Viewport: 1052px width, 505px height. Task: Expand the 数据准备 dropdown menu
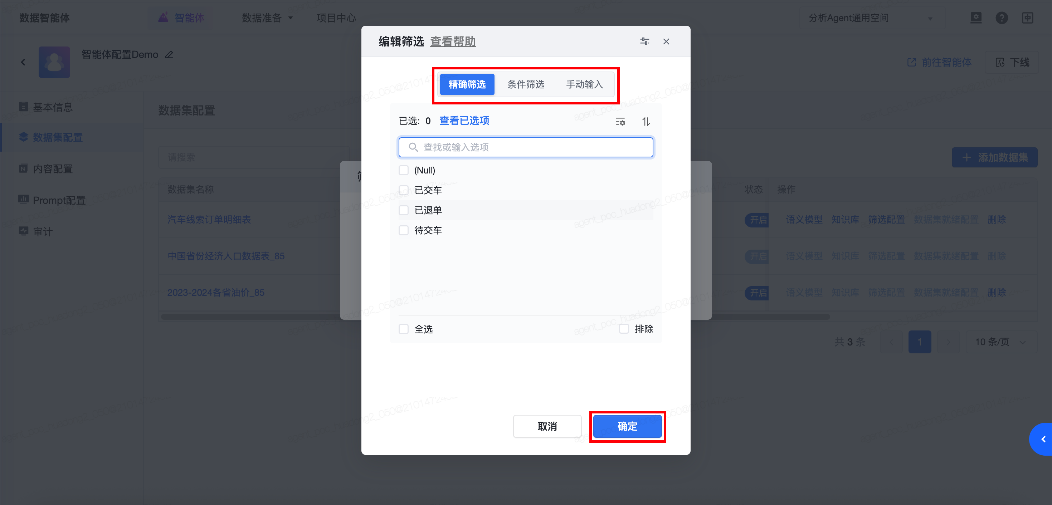[x=268, y=18]
